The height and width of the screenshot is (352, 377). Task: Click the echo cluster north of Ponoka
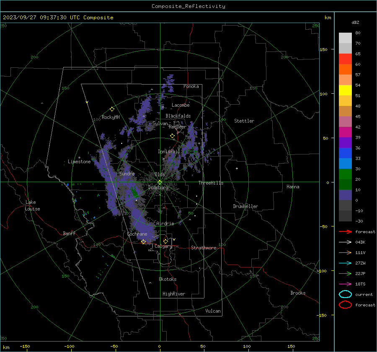168,83
